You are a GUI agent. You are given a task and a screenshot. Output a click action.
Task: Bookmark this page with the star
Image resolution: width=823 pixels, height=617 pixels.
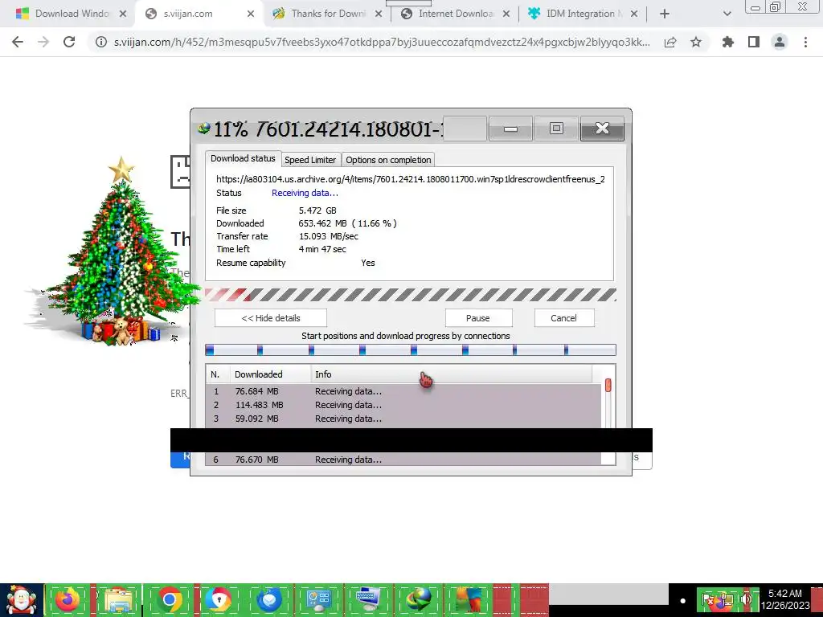tap(696, 42)
